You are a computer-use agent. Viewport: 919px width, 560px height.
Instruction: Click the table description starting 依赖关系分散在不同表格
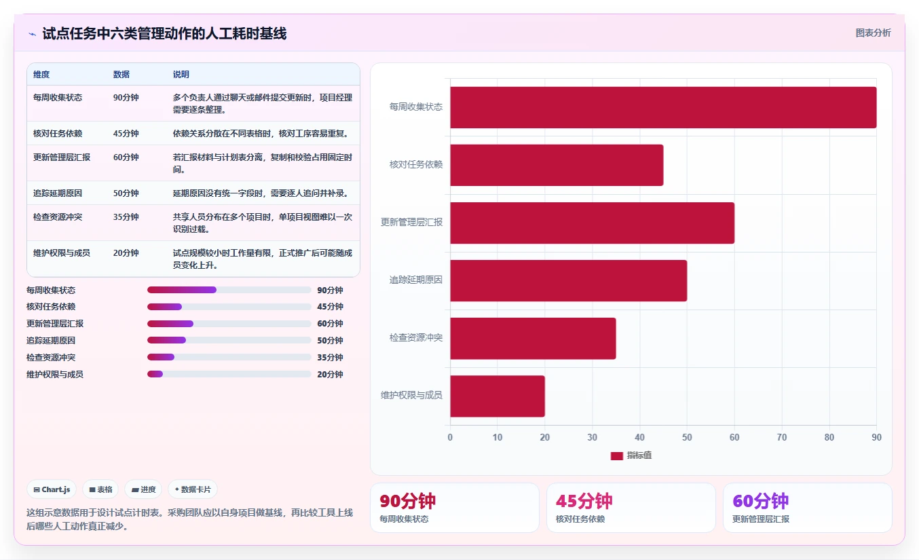[x=261, y=134]
